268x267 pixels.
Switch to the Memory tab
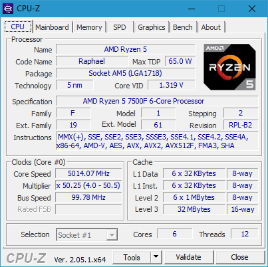[89, 27]
